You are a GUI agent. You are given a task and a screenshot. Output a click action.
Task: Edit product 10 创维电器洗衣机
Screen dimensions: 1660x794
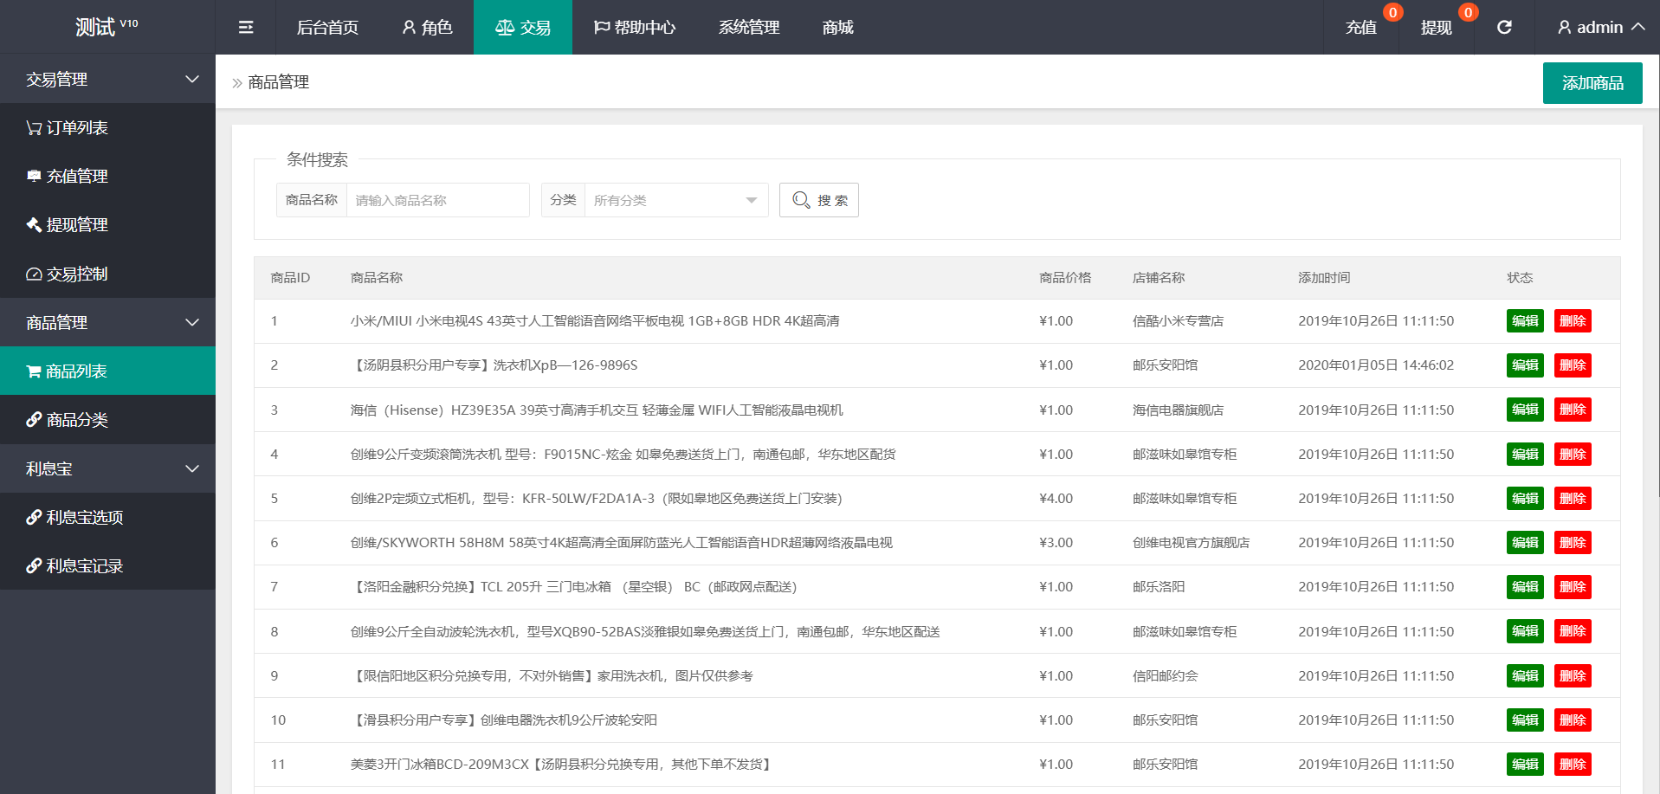coord(1525,720)
